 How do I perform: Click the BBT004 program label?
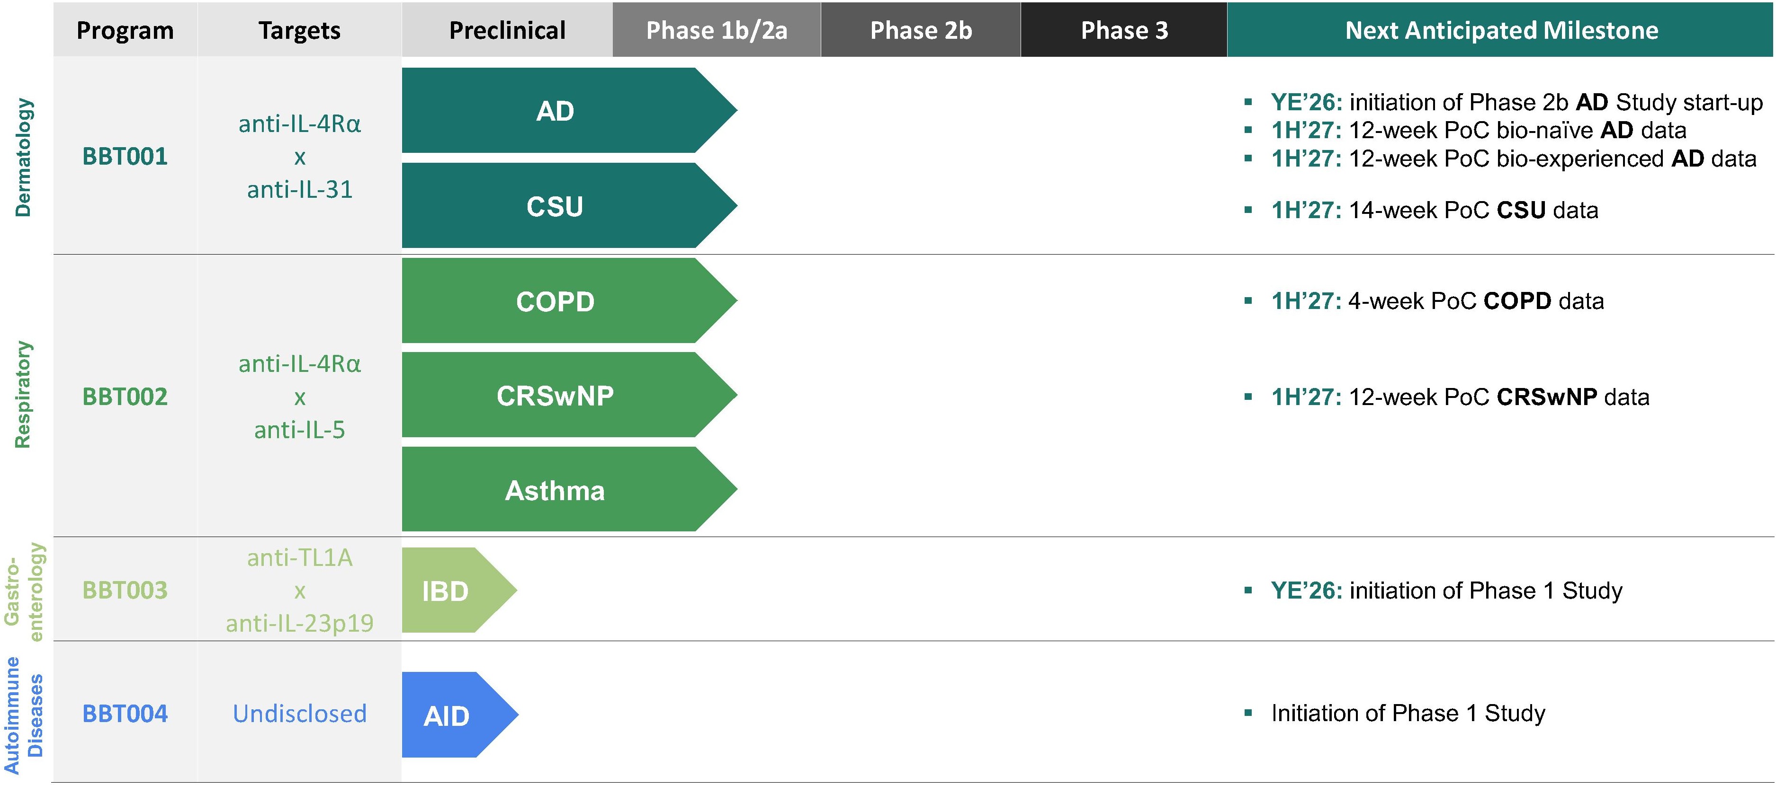[x=125, y=714]
